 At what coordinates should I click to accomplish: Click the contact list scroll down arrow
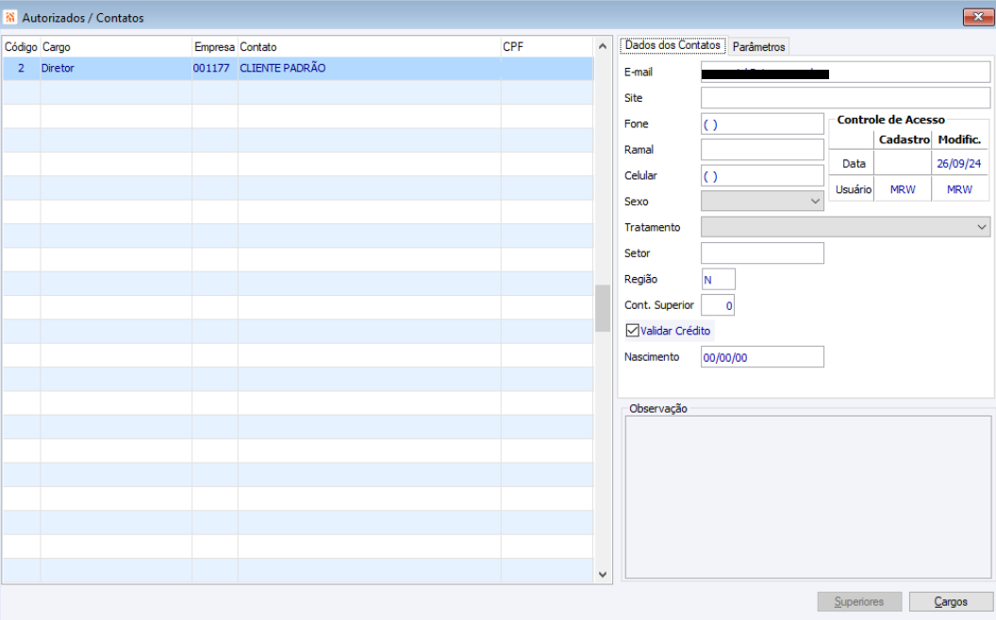pos(602,575)
